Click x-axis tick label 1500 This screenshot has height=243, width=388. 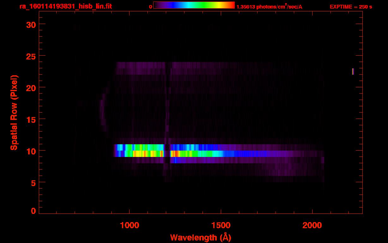coord(221,225)
